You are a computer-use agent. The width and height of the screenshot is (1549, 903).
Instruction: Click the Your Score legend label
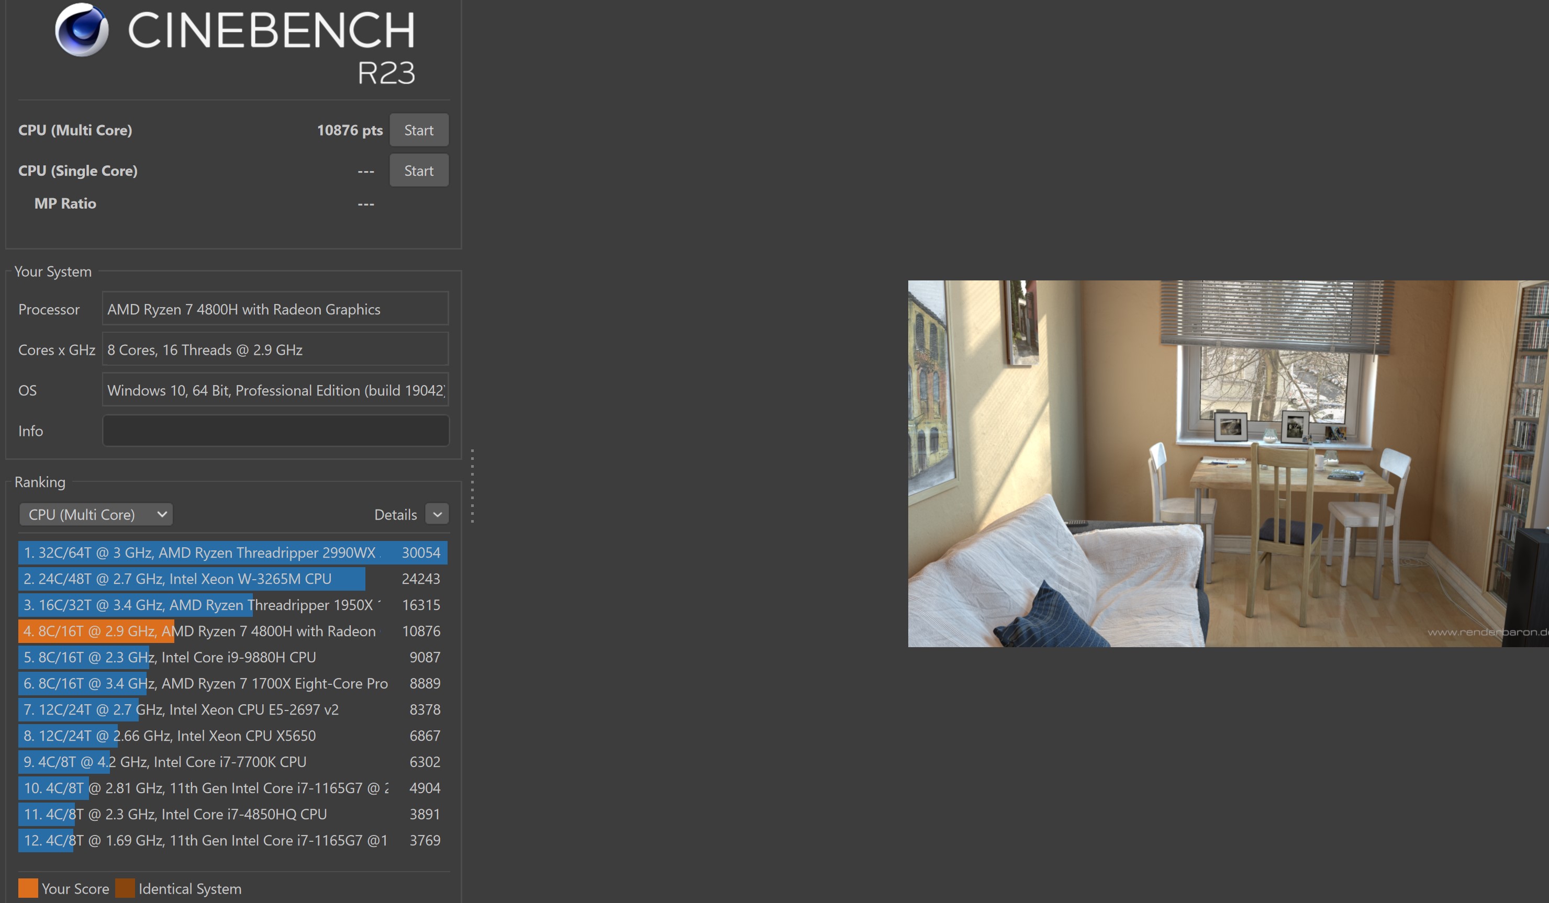[75, 889]
